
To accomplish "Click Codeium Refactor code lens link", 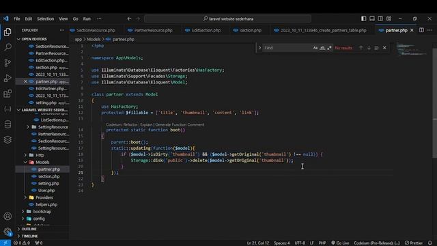I will (x=130, y=124).
